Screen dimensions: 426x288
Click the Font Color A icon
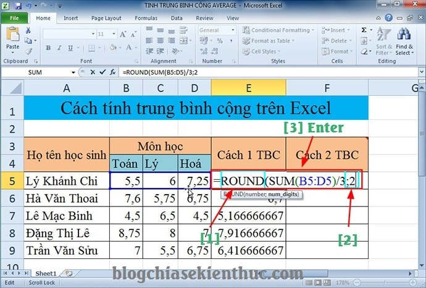click(x=129, y=48)
